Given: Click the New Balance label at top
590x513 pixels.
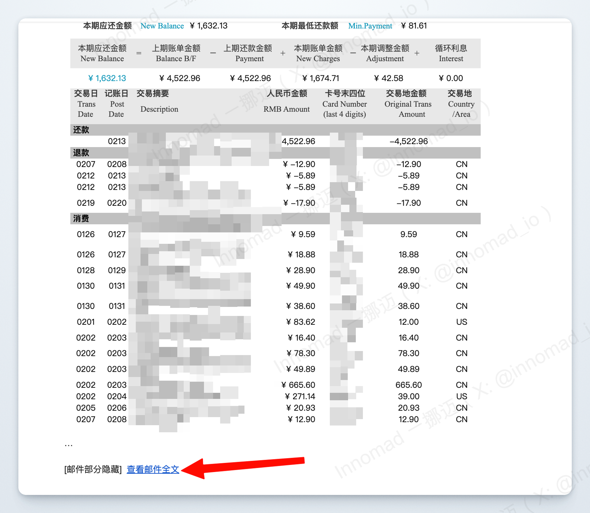Looking at the screenshot, I should (x=162, y=26).
